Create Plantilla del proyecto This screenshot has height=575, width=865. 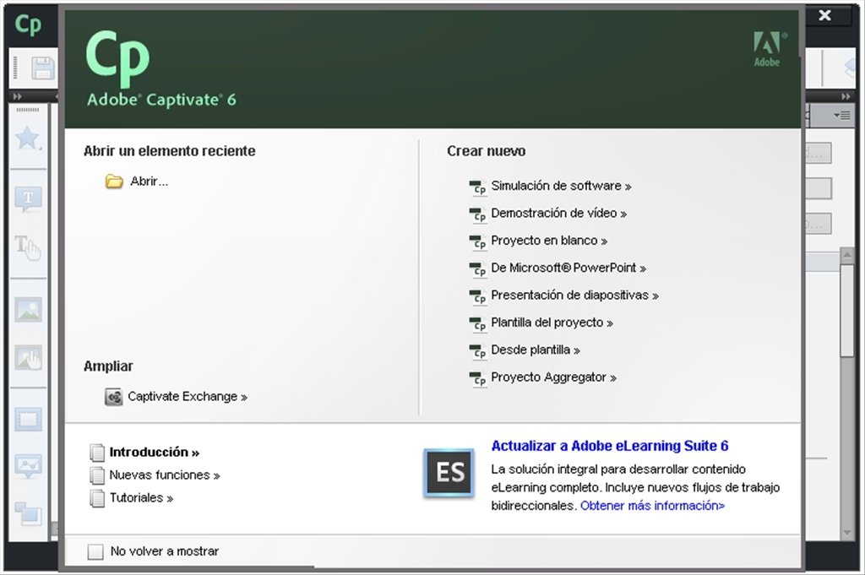(552, 323)
